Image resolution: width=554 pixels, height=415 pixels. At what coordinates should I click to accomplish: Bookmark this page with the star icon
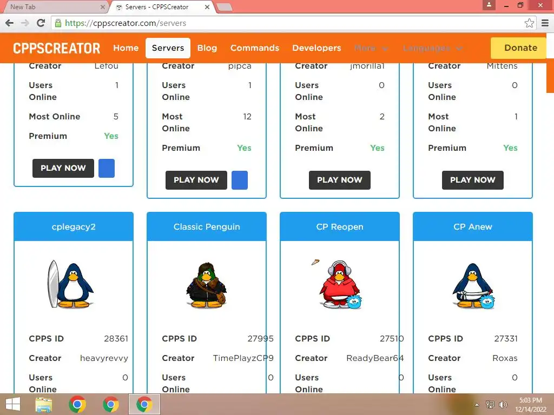tap(529, 23)
